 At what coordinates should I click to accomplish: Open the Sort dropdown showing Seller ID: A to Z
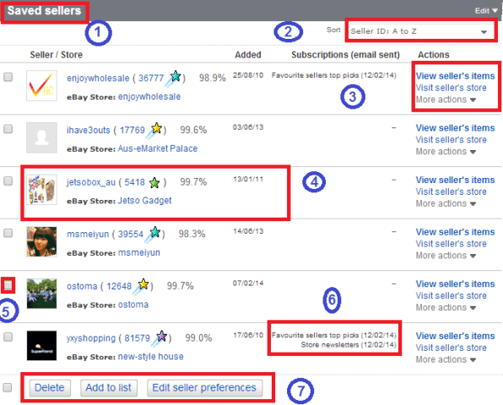click(x=421, y=31)
